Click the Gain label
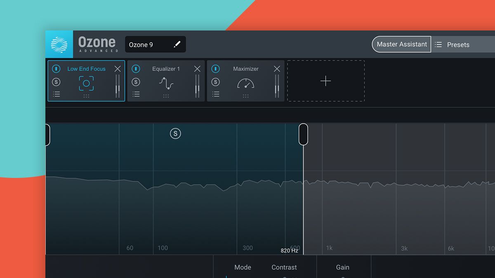Viewport: 495px width, 278px height. pyautogui.click(x=343, y=267)
